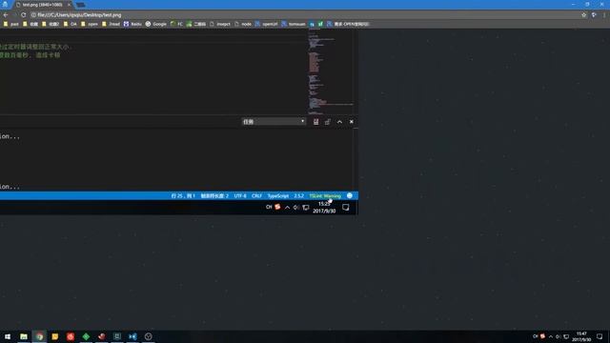The width and height of the screenshot is (610, 343).
Task: Open File Explorer from the taskbar
Action: coord(24,336)
